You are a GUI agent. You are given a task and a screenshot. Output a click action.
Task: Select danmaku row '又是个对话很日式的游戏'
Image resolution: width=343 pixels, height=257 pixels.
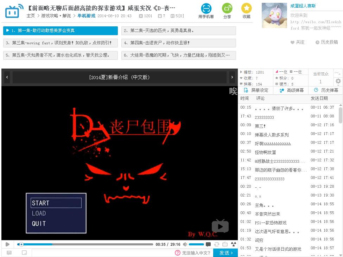288,248
